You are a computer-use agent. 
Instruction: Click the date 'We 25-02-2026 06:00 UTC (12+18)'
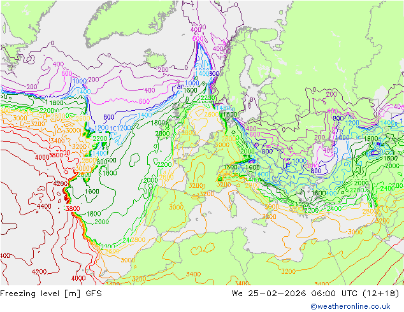[x=315, y=294]
